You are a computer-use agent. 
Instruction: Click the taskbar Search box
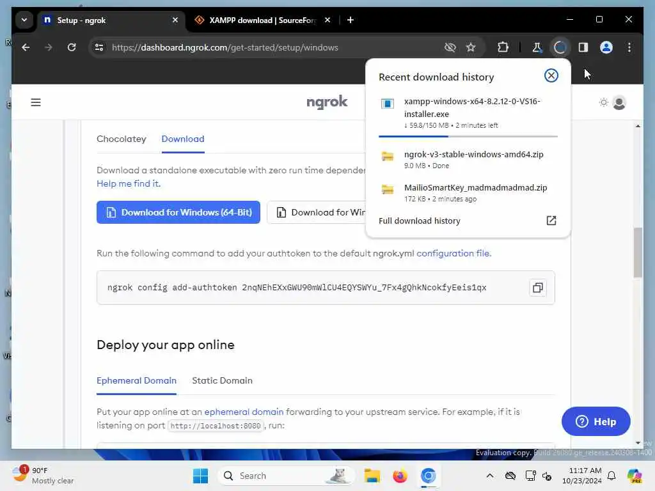(286, 476)
